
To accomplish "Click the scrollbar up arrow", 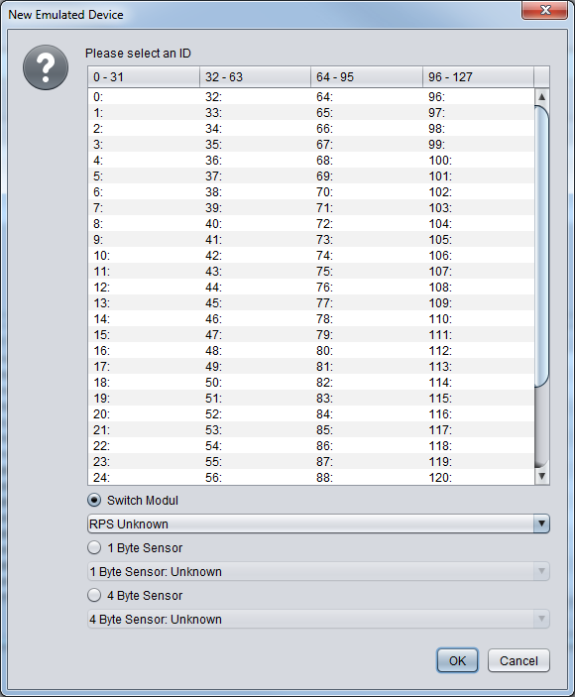I will 541,96.
